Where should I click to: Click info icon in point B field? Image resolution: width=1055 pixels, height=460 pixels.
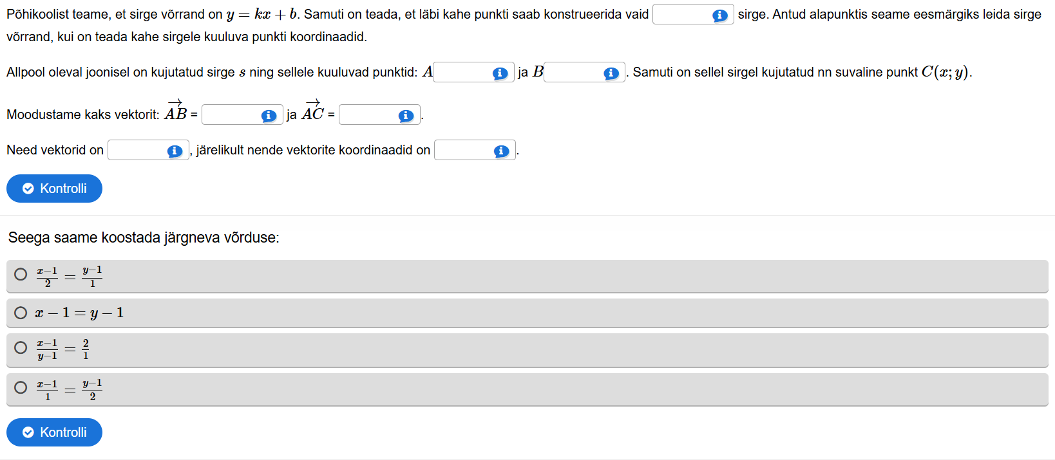(611, 73)
